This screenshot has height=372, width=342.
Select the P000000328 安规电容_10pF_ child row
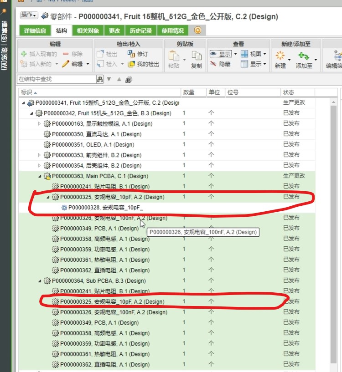coord(167,208)
